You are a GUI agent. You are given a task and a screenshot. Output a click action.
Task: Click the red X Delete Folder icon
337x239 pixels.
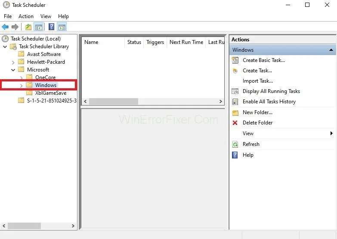point(235,123)
